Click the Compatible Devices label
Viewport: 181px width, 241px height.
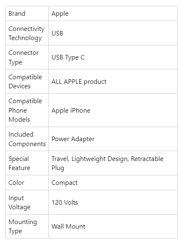coord(25,81)
